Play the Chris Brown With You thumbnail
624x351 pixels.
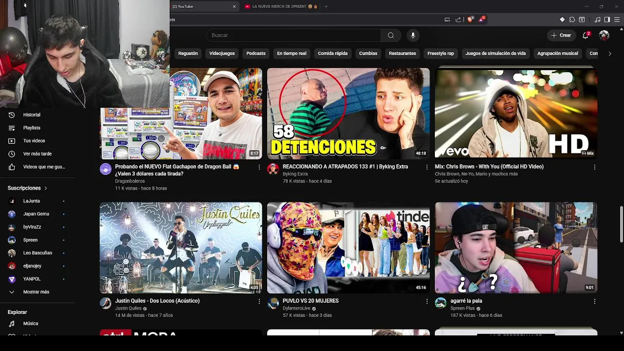coord(516,114)
